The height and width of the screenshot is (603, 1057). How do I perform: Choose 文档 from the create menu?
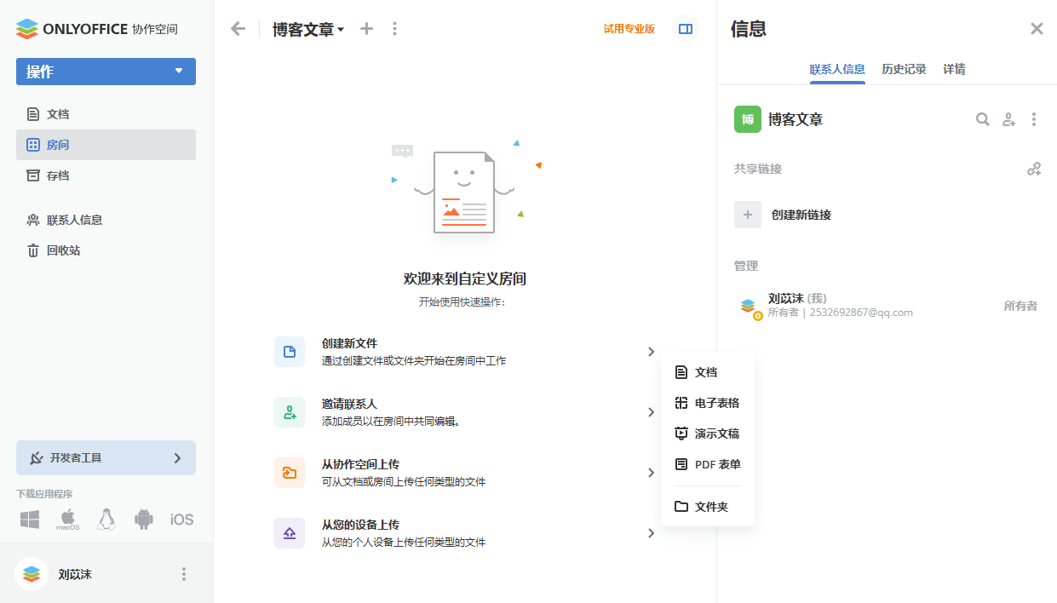tap(708, 372)
